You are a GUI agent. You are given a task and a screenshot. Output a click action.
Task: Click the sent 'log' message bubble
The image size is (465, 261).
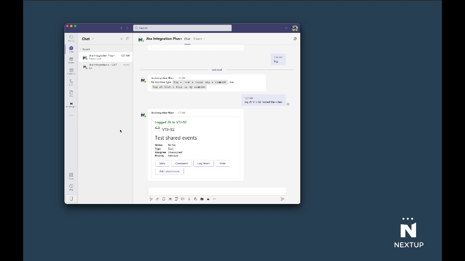pyautogui.click(x=278, y=59)
